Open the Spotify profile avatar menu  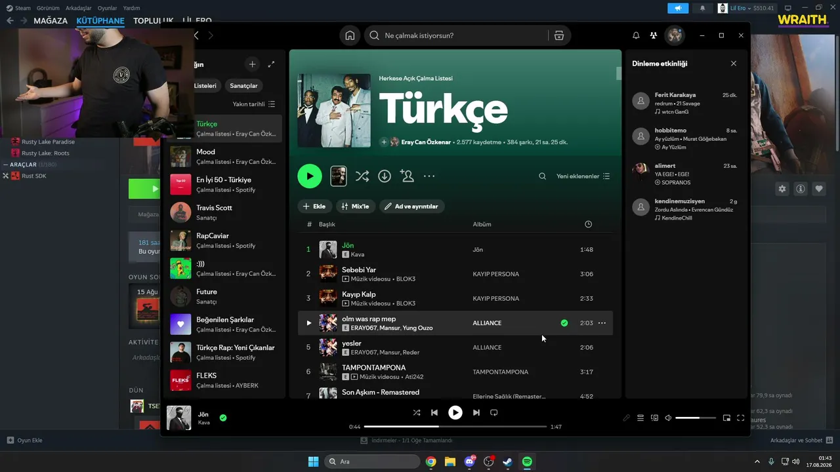tap(675, 35)
